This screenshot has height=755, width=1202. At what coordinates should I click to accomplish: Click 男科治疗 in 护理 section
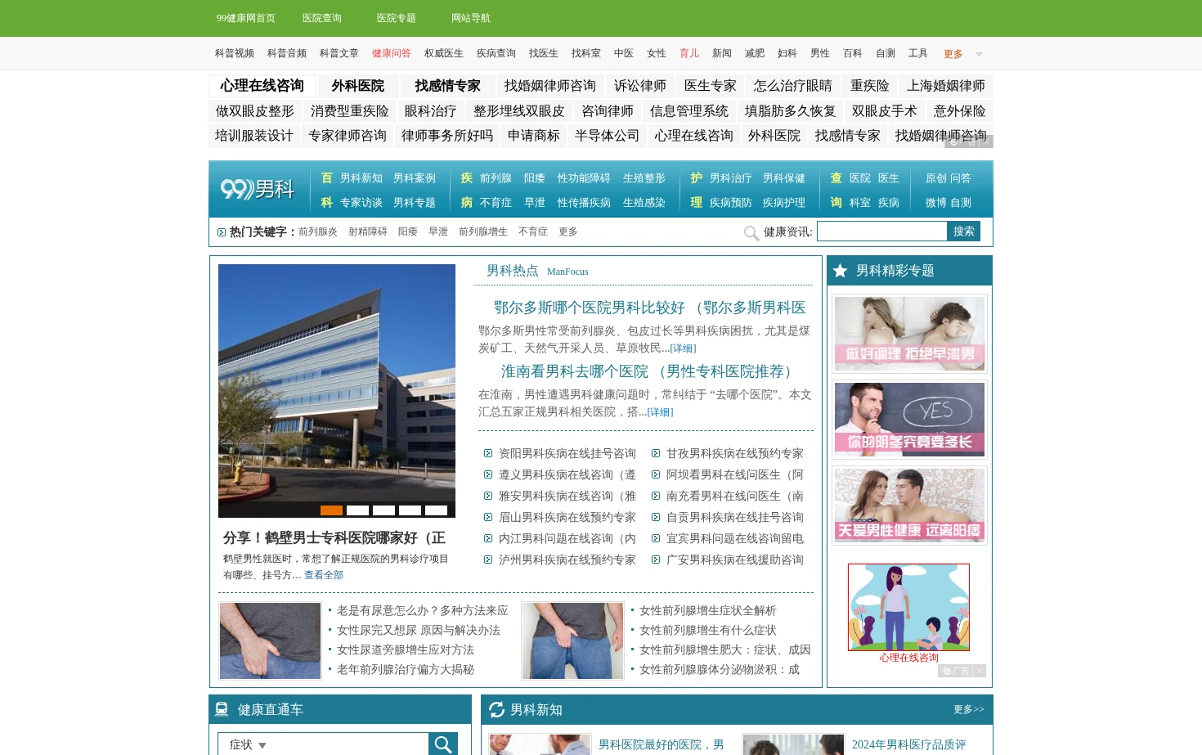click(x=731, y=178)
